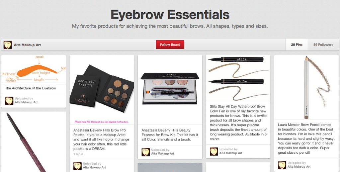Viewport: 340px width, 172px height.
Task: Click Alta Makeup Art link under Stila pin
Action: (231, 153)
